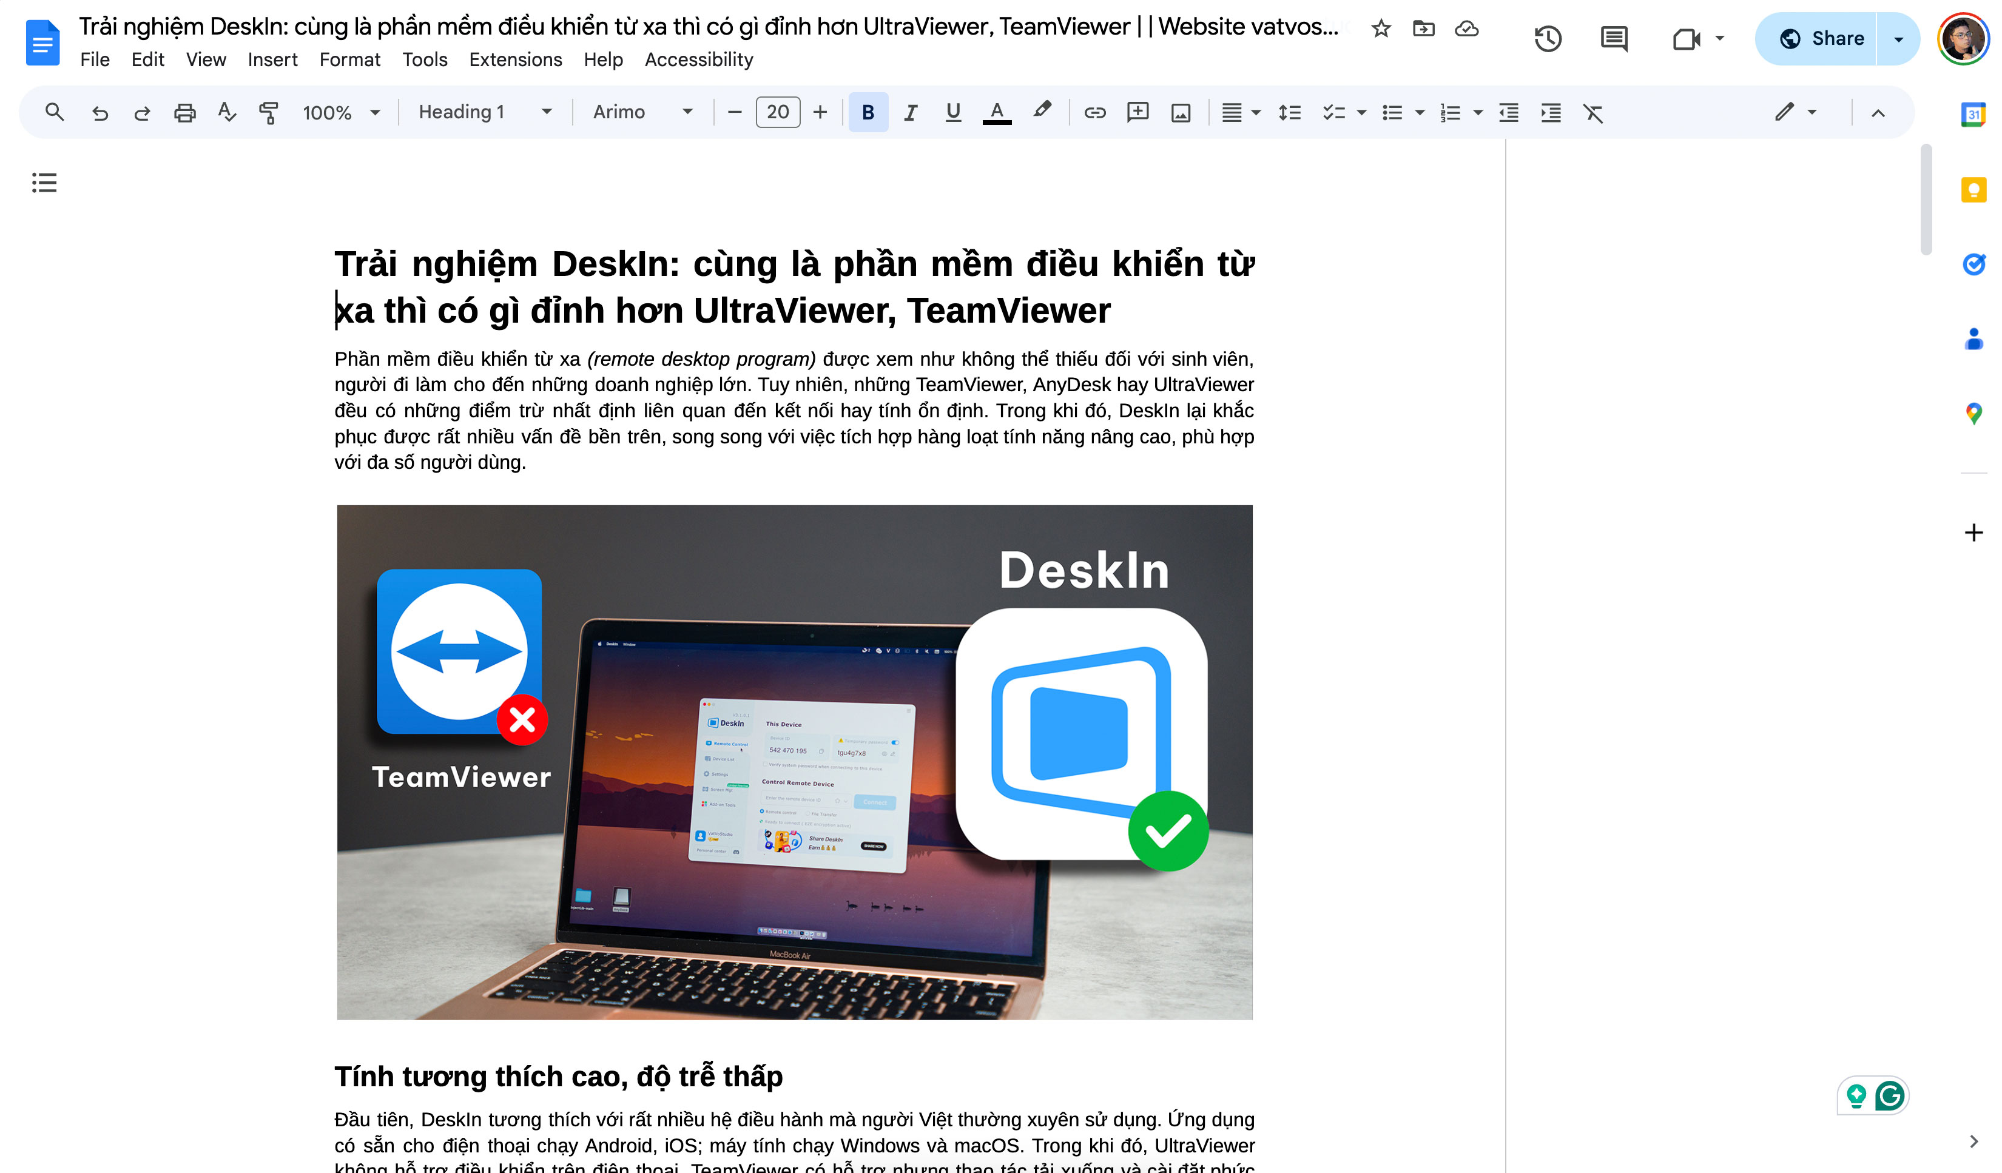Click the Insert image icon
Image resolution: width=2002 pixels, height=1173 pixels.
pos(1182,112)
